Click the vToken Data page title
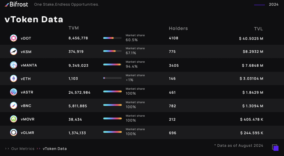Screen dimensions: 284x156 tap(34, 20)
